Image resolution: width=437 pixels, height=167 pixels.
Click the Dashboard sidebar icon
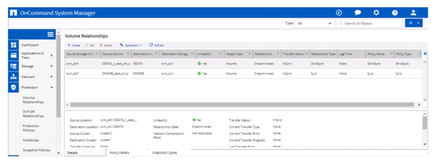click(x=13, y=45)
